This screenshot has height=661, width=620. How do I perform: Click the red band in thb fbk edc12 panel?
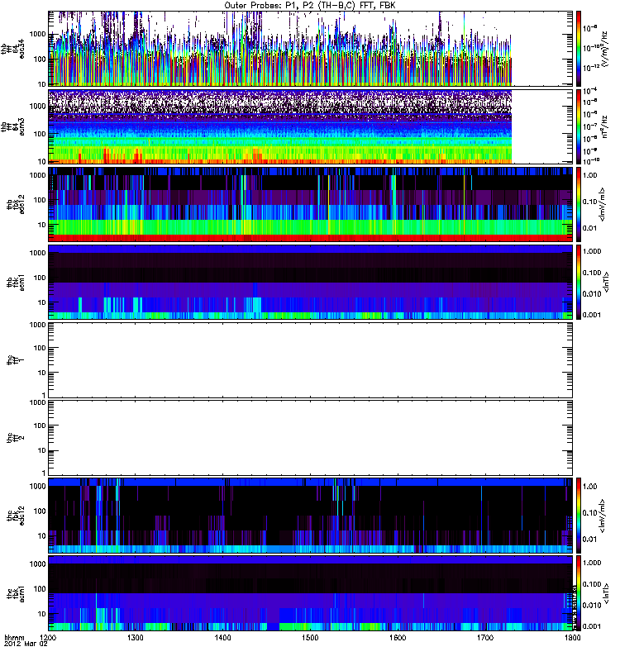(310, 237)
